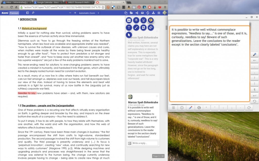
Task: Open the Kami share options menu
Action: [137, 13]
